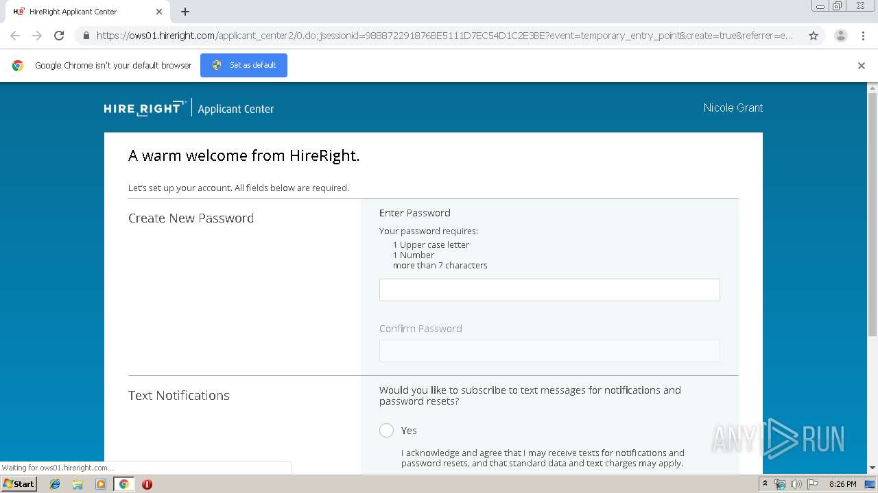Select Yes for text notifications
Viewport: 878px width, 493px height.
pos(387,430)
